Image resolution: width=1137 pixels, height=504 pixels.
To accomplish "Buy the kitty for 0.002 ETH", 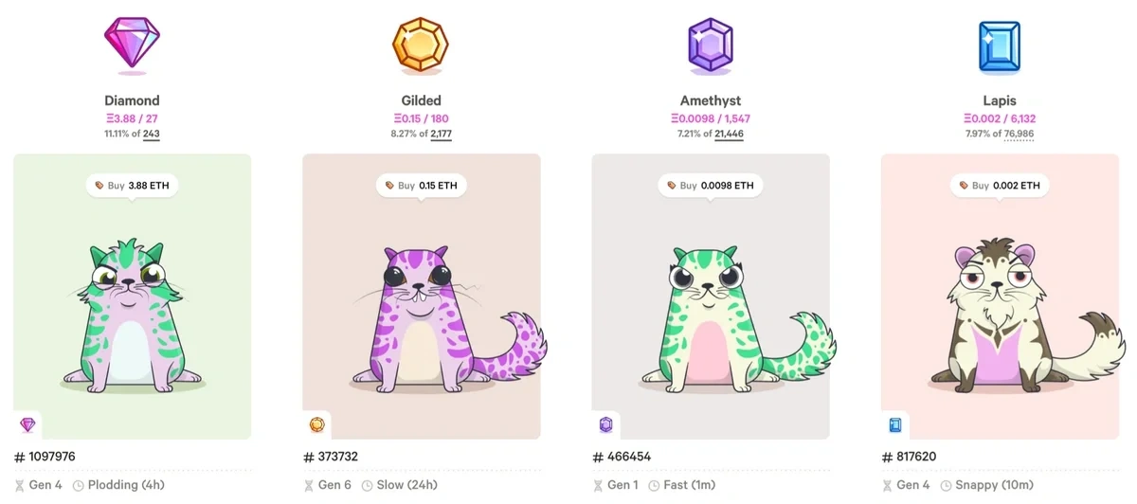I will click(x=1000, y=186).
